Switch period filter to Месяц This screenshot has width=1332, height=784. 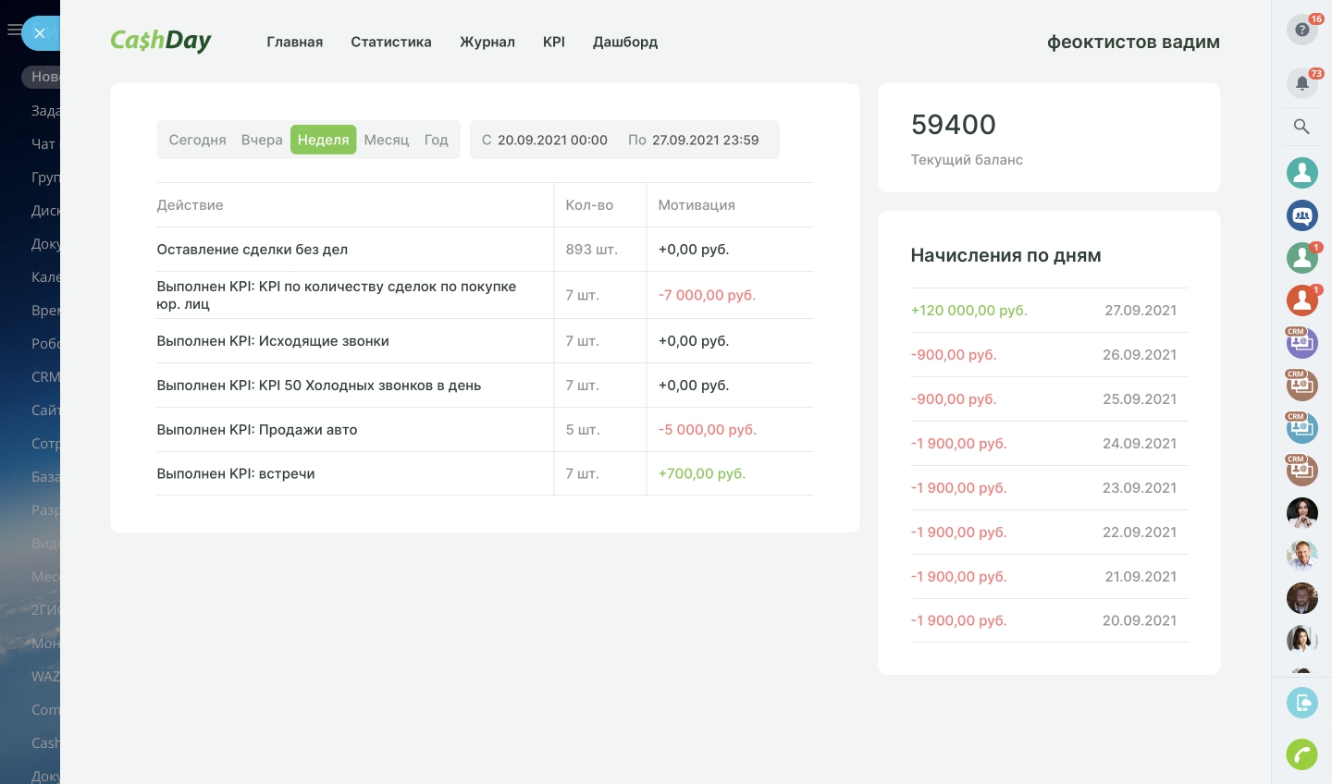386,140
